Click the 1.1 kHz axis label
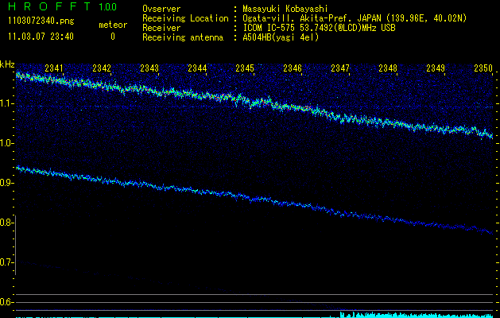Screen dimensions: 500x318 point(6,103)
